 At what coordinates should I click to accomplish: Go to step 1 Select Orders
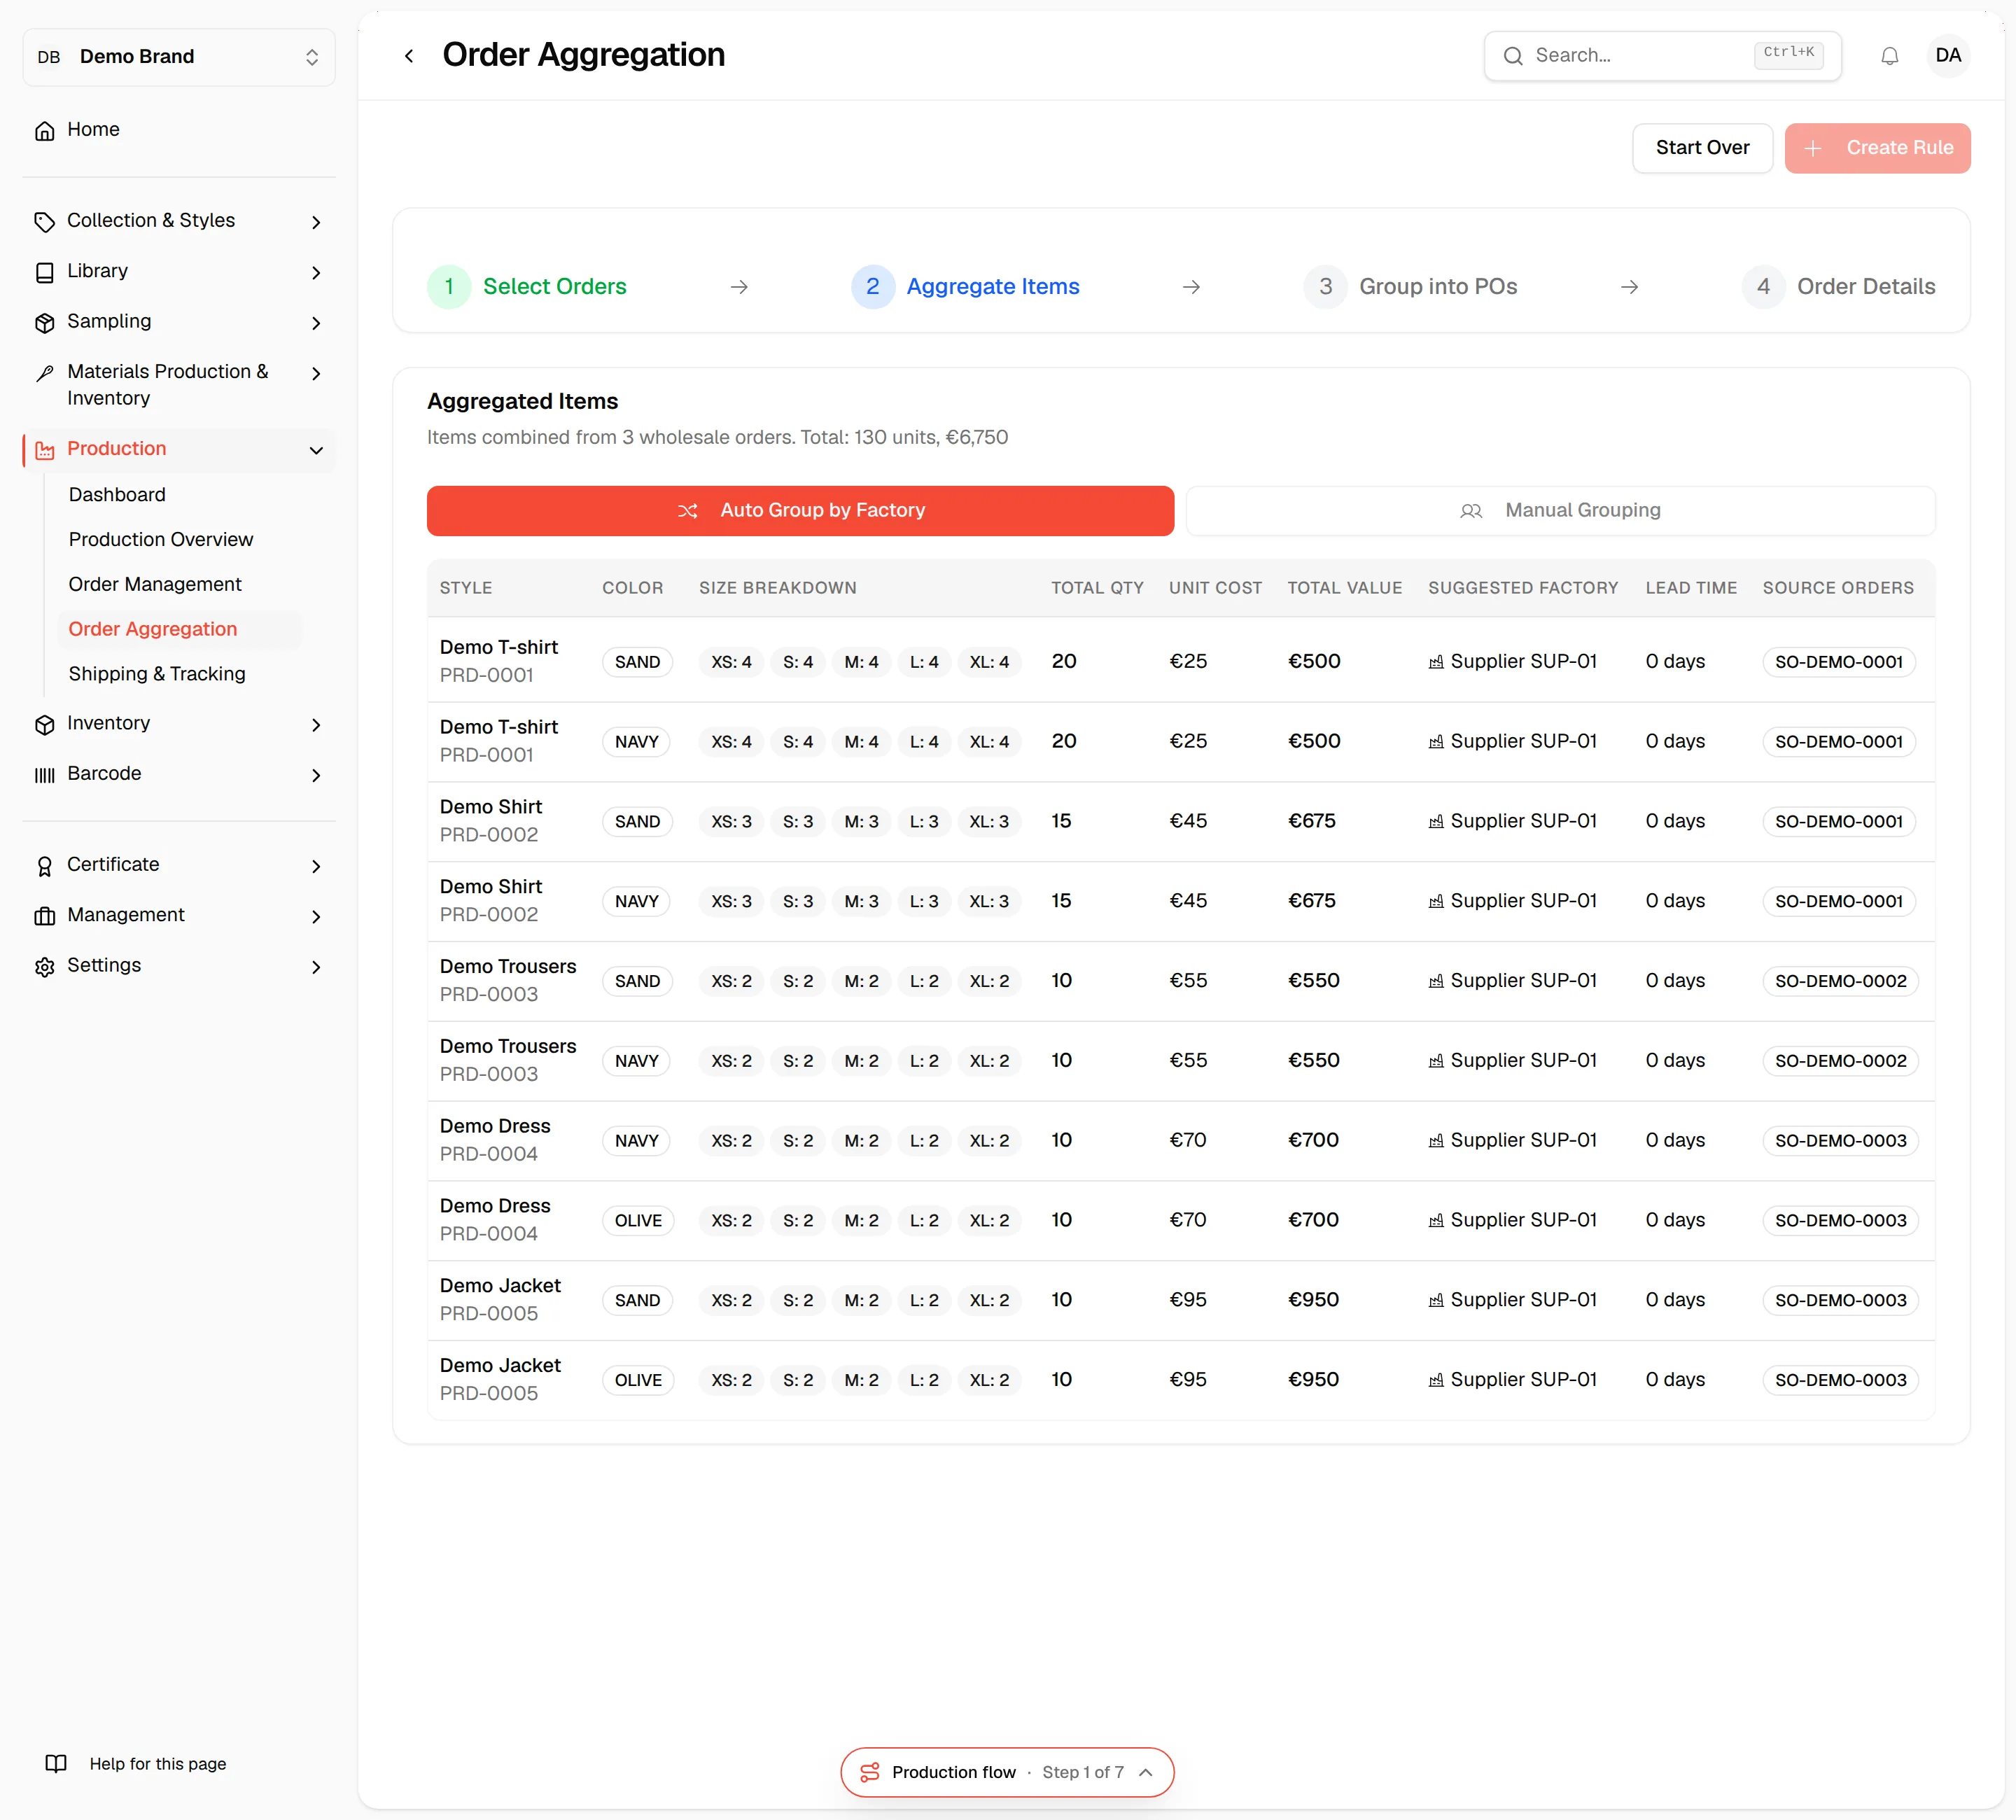click(527, 287)
